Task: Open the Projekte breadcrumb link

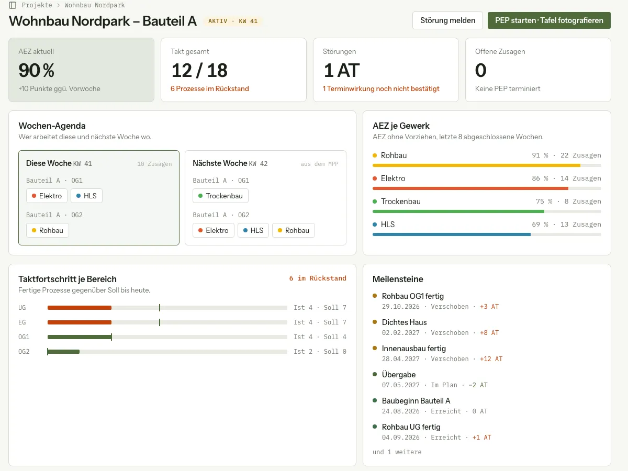Action: click(37, 5)
